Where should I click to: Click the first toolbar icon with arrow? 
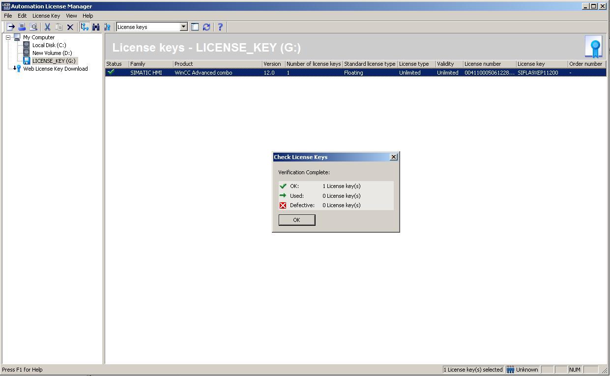(x=10, y=27)
